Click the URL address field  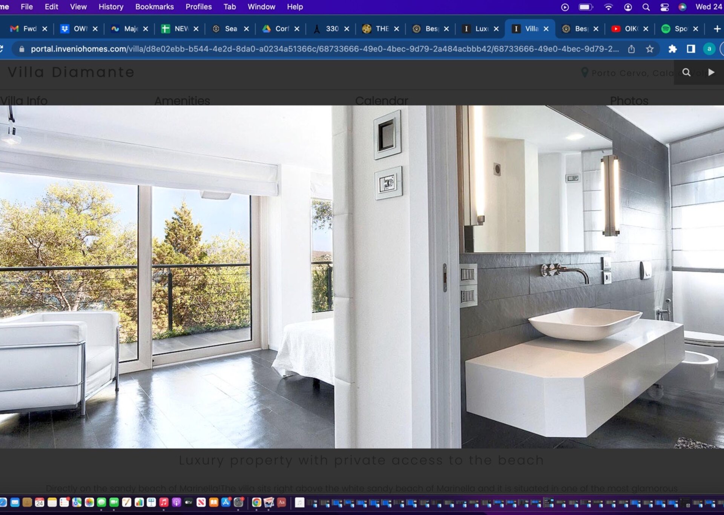click(324, 49)
